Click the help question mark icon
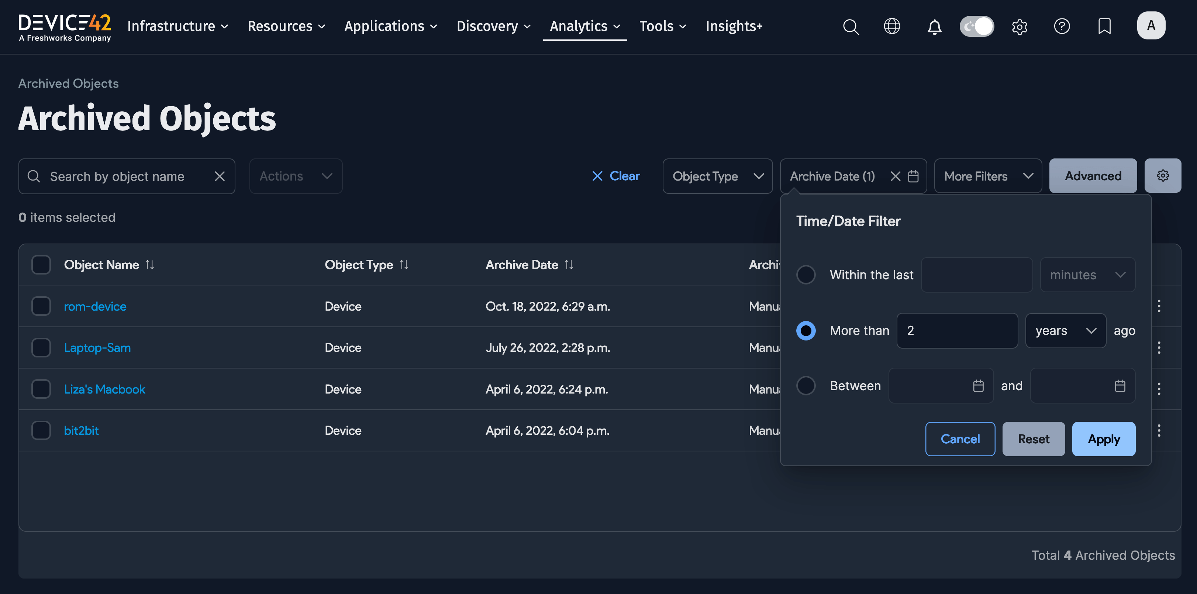Viewport: 1197px width, 594px height. [x=1062, y=27]
